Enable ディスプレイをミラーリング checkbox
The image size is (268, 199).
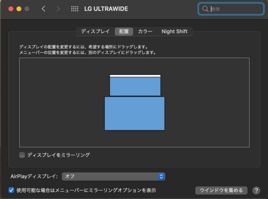(22, 155)
